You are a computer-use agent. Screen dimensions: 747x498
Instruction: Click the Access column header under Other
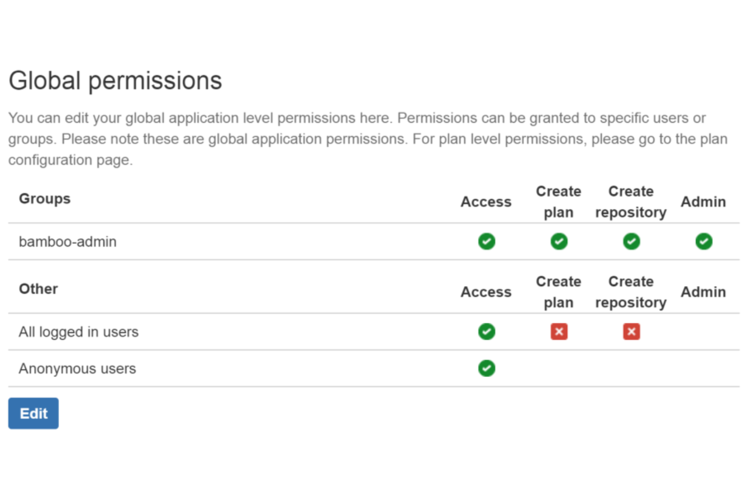(486, 292)
